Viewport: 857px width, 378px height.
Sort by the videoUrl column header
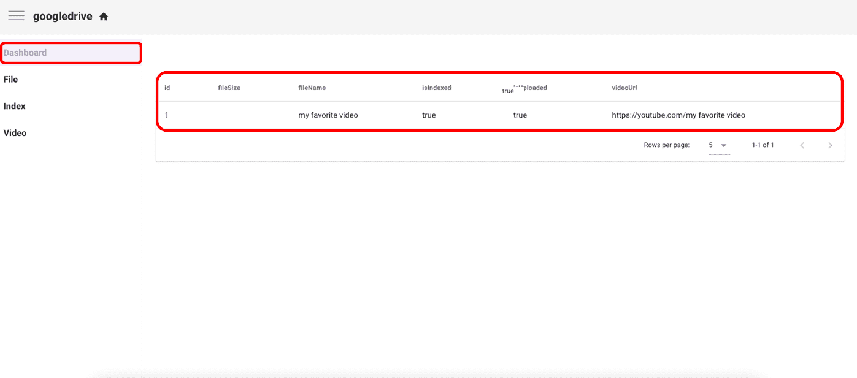click(624, 88)
